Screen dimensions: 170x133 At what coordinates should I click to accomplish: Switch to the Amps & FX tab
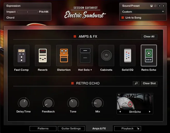tap(99, 129)
